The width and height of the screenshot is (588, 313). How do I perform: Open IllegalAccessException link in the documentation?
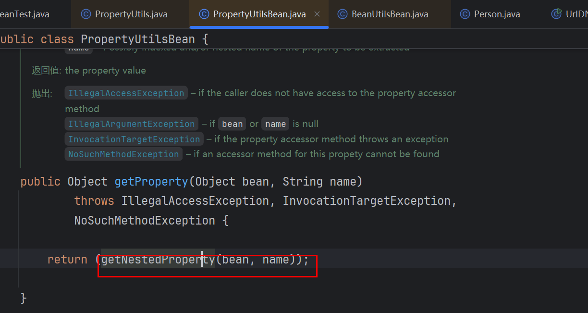(126, 93)
